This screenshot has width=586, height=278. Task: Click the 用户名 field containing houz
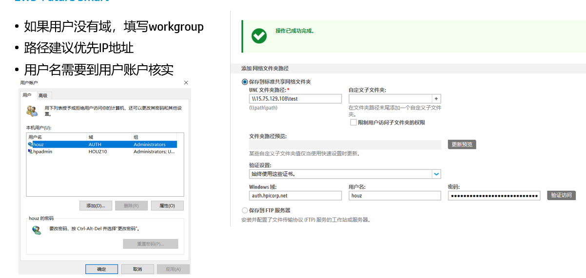click(395, 195)
